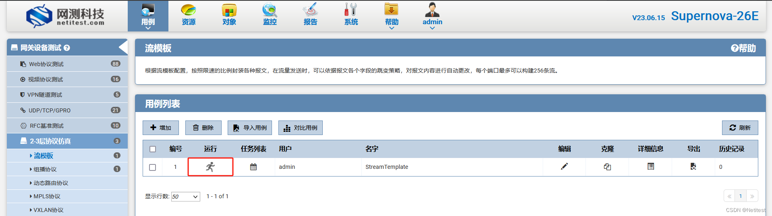Expand VPN隧道测试 in the sidebar
The image size is (772, 216).
tap(67, 94)
